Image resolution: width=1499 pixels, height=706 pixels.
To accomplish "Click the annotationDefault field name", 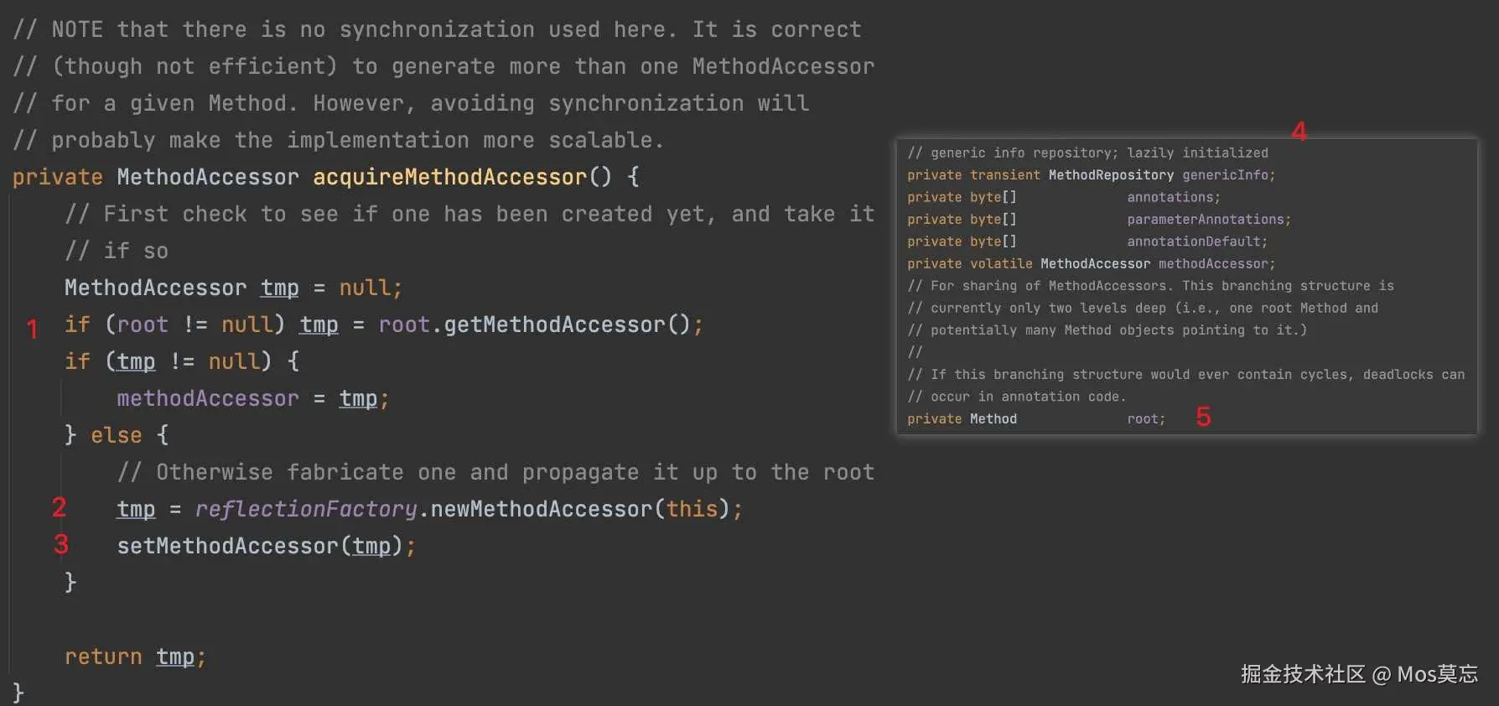I will coord(1194,241).
